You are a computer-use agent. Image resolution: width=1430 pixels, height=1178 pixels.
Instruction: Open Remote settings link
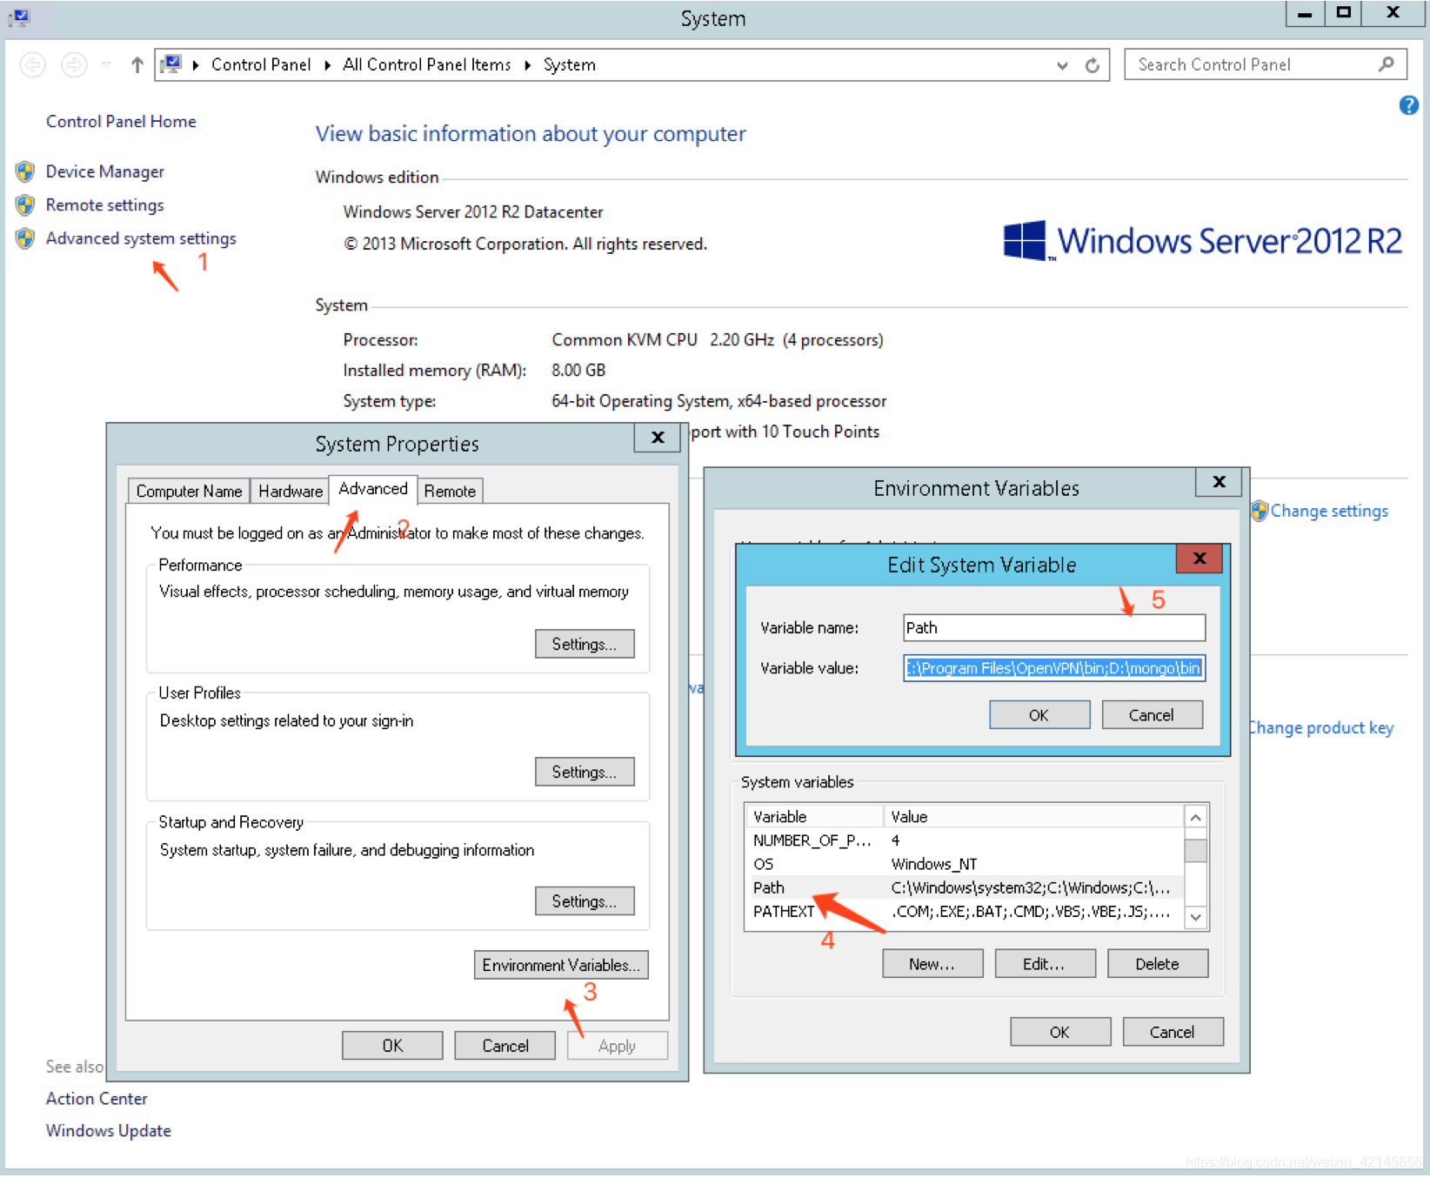tap(105, 205)
